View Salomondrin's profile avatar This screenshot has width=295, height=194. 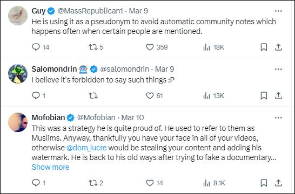click(18, 73)
